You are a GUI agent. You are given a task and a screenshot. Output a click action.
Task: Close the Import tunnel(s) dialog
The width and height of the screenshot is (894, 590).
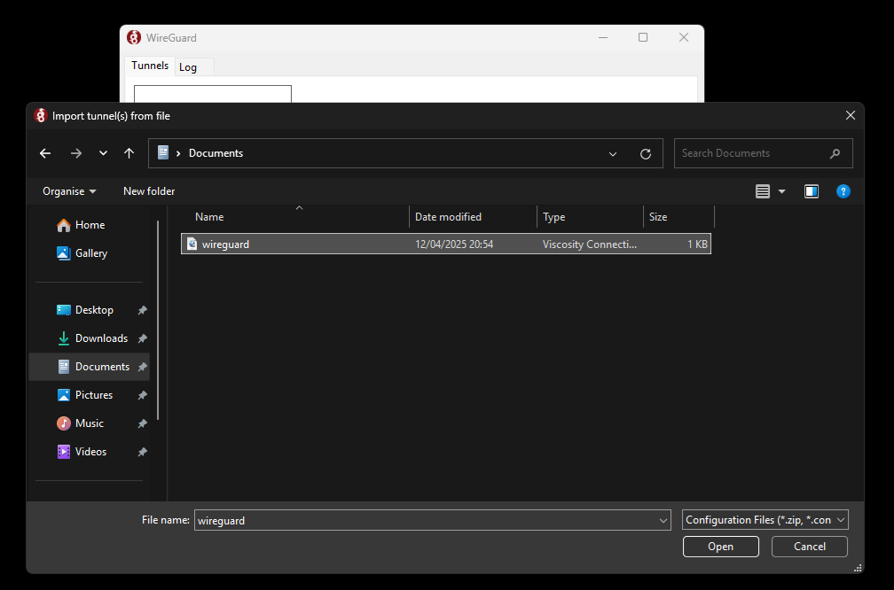pyautogui.click(x=850, y=115)
